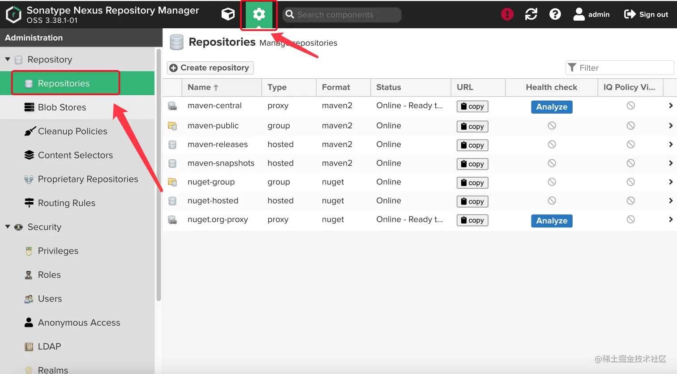Image resolution: width=677 pixels, height=374 pixels.
Task: Click the Filter input field
Action: 620,68
